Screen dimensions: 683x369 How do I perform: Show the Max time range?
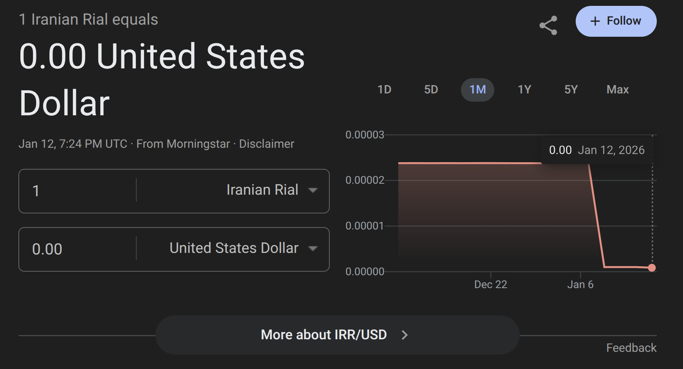point(617,90)
